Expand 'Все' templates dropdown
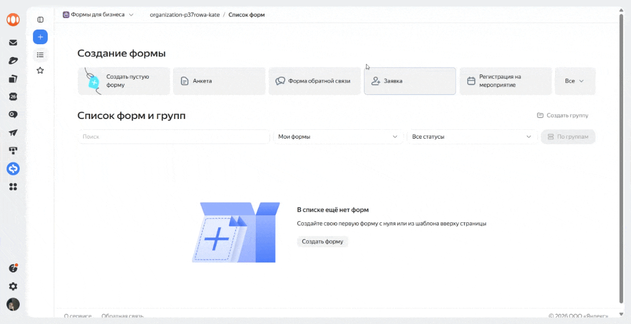The width and height of the screenshot is (631, 324). coord(575,81)
